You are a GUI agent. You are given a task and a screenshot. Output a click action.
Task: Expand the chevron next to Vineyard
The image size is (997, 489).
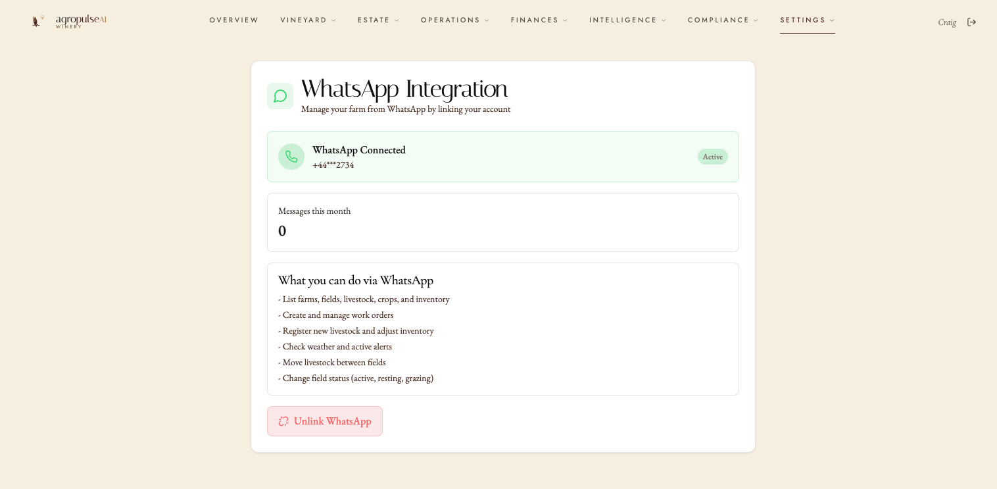coord(333,20)
